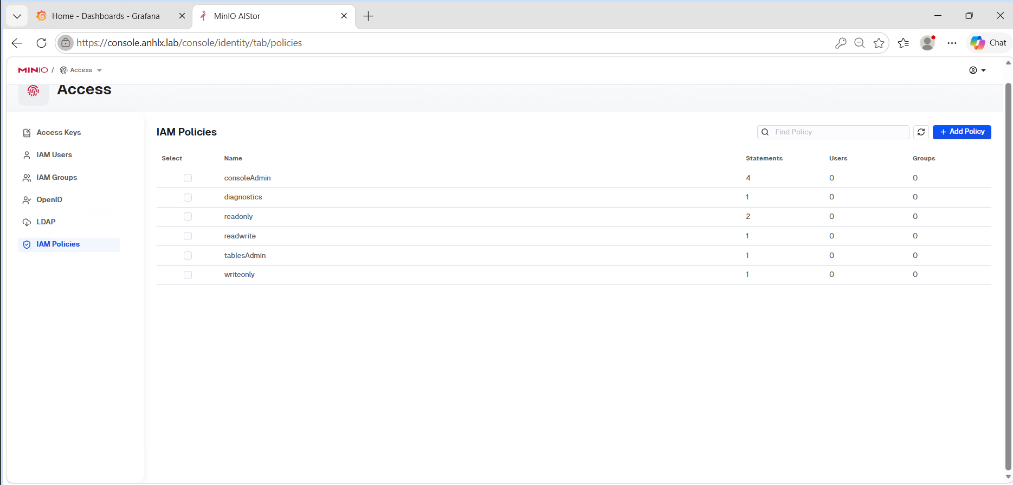Image resolution: width=1013 pixels, height=485 pixels.
Task: Click the browser address bar URL
Action: pos(189,43)
